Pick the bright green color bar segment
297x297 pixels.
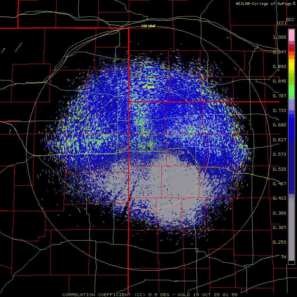291,90
